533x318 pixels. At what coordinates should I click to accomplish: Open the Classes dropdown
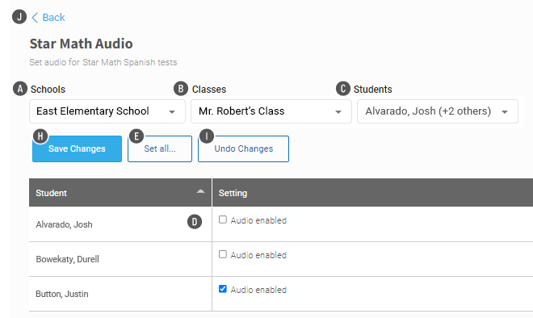(x=271, y=111)
